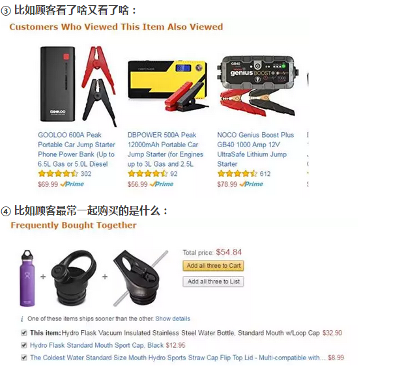Open GOOLOO 600A Peak Jump Starter link
417x368 pixels.
pyautogui.click(x=77, y=149)
